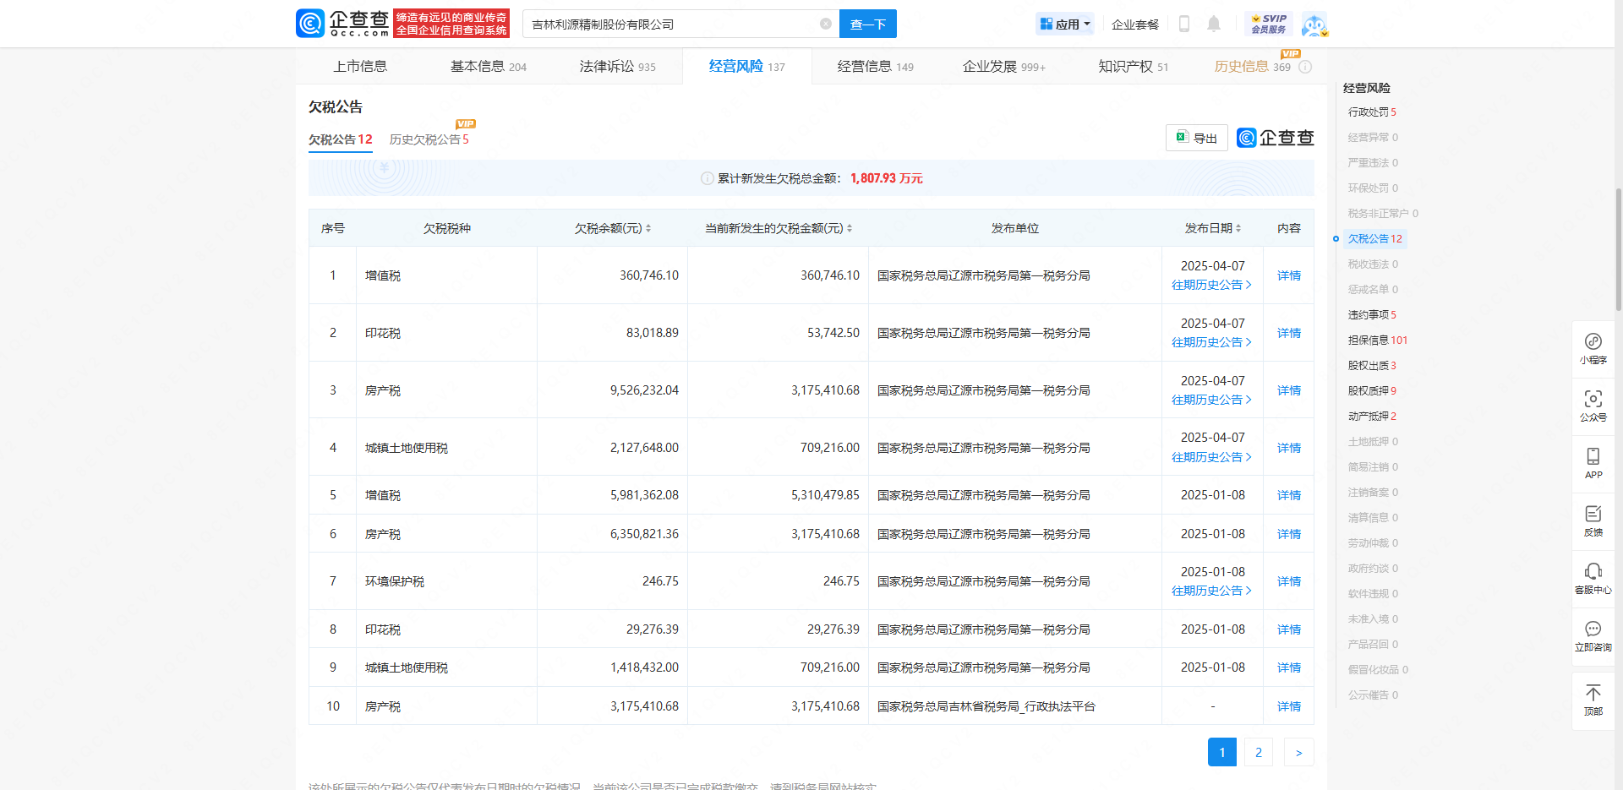Sort by 欠税余额(元) column arrows
This screenshot has height=790, width=1623.
tap(648, 228)
